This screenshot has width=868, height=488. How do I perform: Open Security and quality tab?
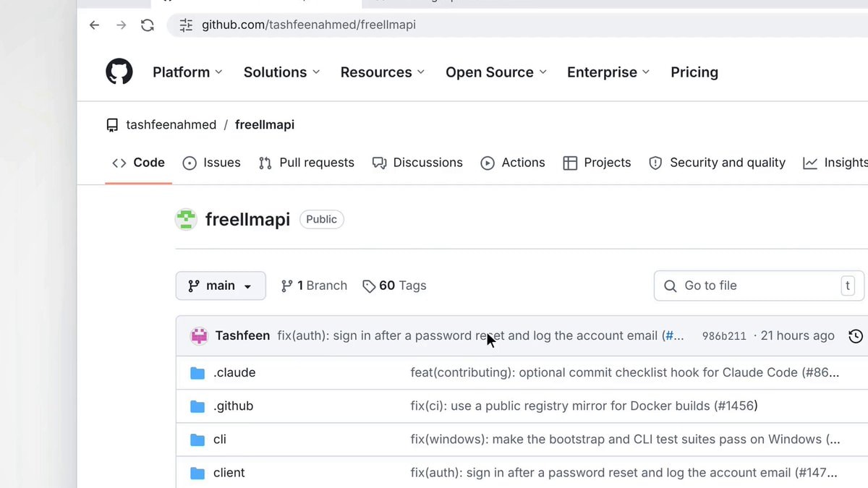717,163
